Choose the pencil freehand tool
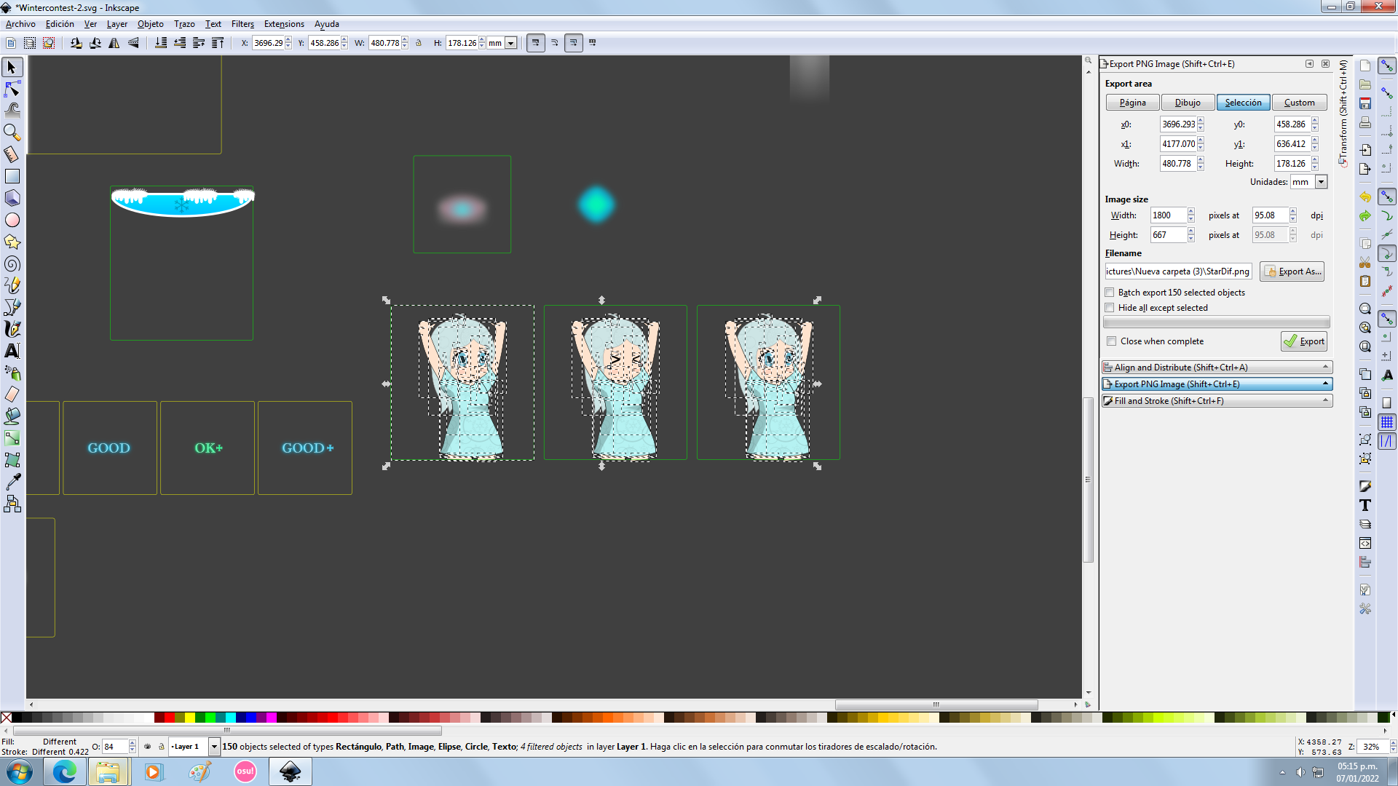1398x786 pixels. pos(12,285)
